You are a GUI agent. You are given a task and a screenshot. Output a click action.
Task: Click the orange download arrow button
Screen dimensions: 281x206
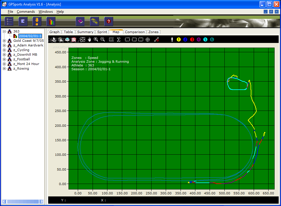click(x=37, y=21)
